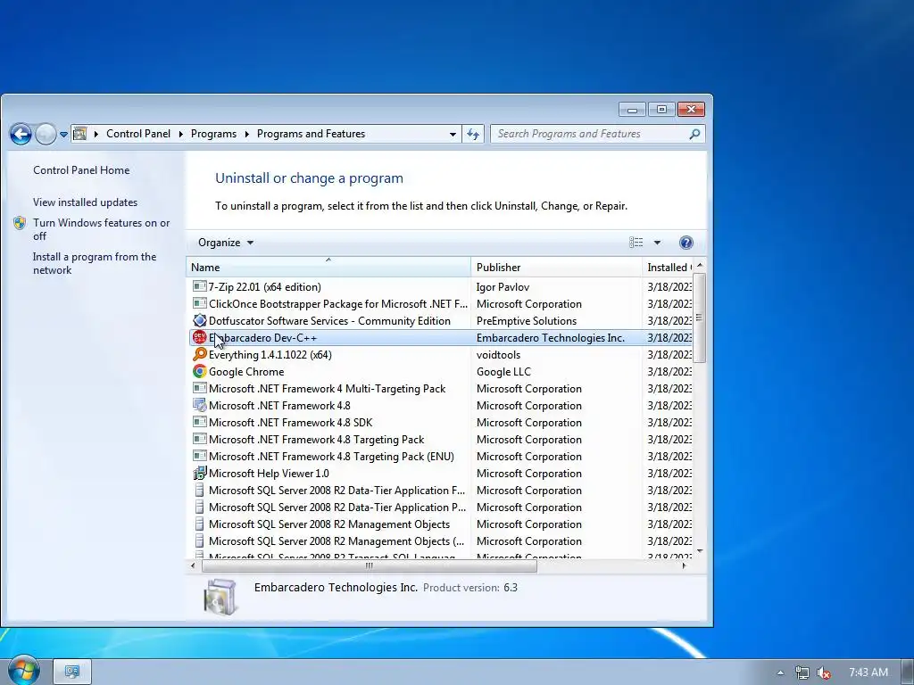Sort by the Publisher column header
Screen dimensions: 914x685
[x=556, y=267]
